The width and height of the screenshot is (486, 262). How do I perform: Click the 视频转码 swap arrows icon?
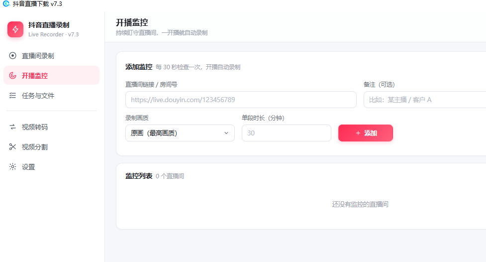pyautogui.click(x=13, y=127)
